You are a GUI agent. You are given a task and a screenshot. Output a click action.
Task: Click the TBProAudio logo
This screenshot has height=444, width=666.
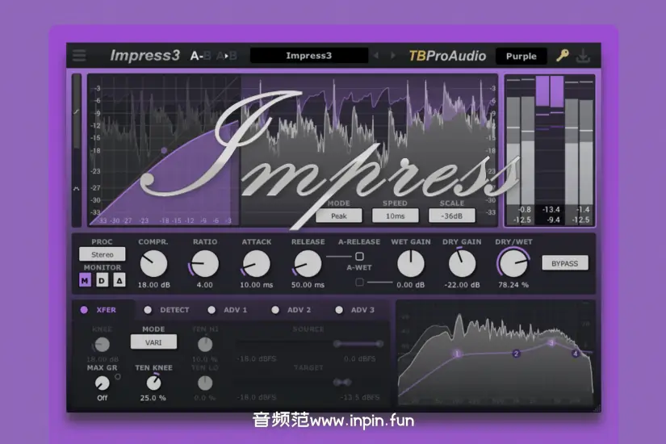tap(447, 56)
